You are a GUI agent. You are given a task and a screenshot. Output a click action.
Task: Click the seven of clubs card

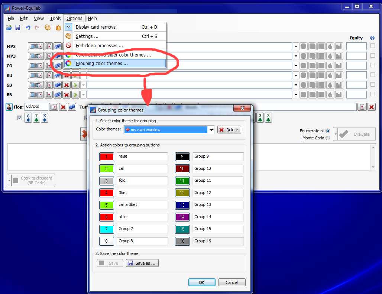coord(36,118)
